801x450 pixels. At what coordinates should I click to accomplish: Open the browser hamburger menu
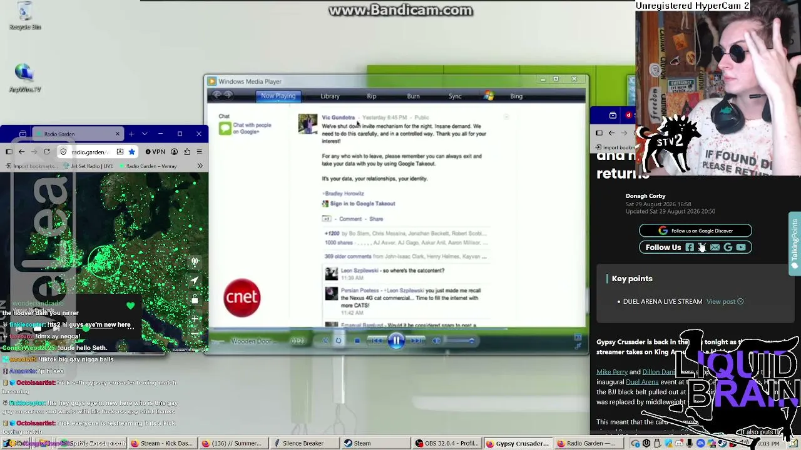[200, 152]
